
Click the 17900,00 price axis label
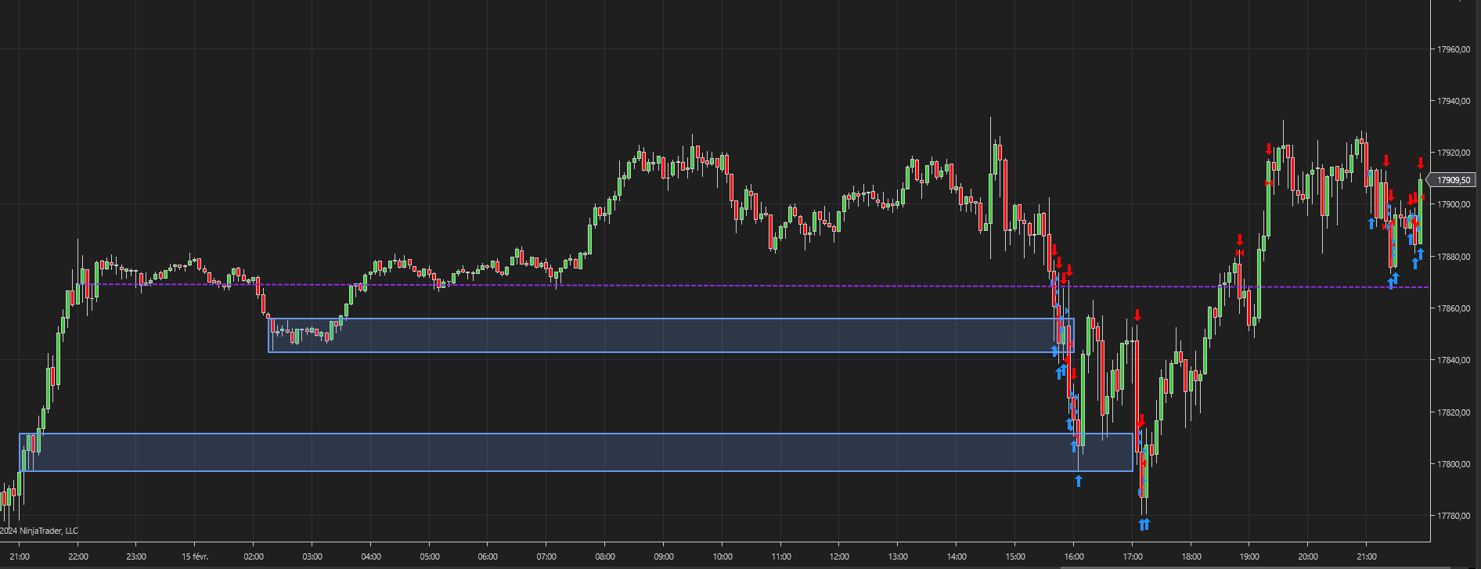pyautogui.click(x=1454, y=204)
